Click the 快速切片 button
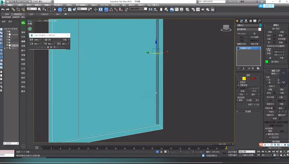This screenshot has height=164, width=289. click(270, 104)
